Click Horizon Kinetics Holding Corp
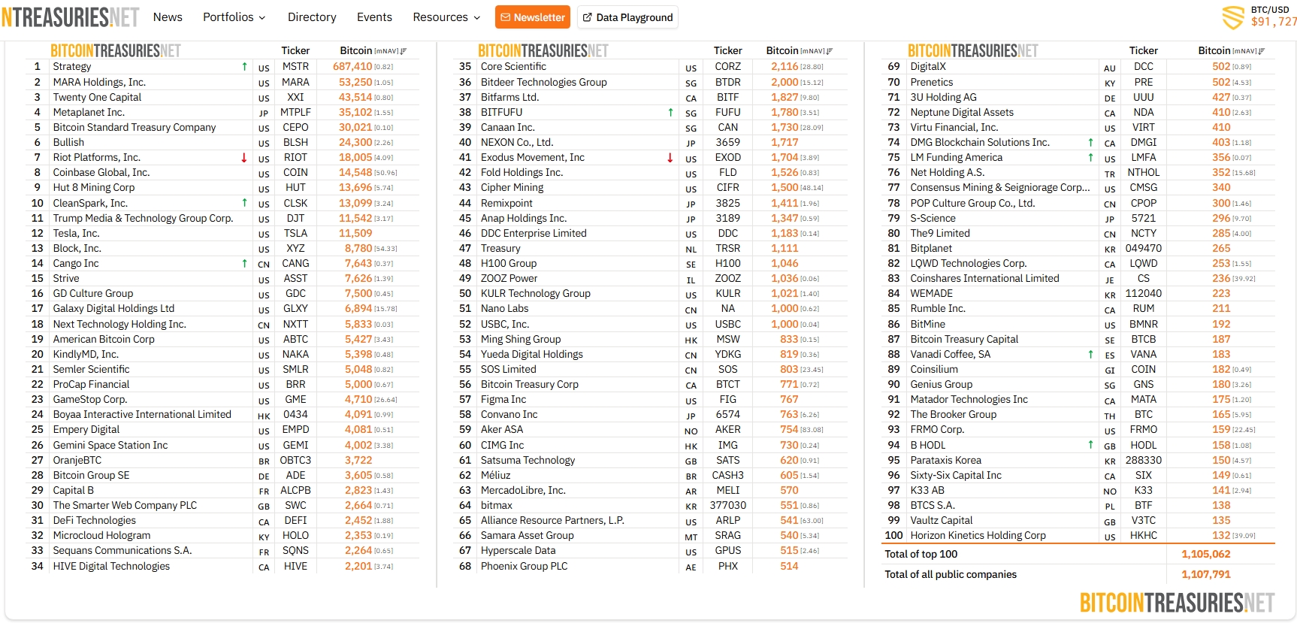 pyautogui.click(x=978, y=536)
